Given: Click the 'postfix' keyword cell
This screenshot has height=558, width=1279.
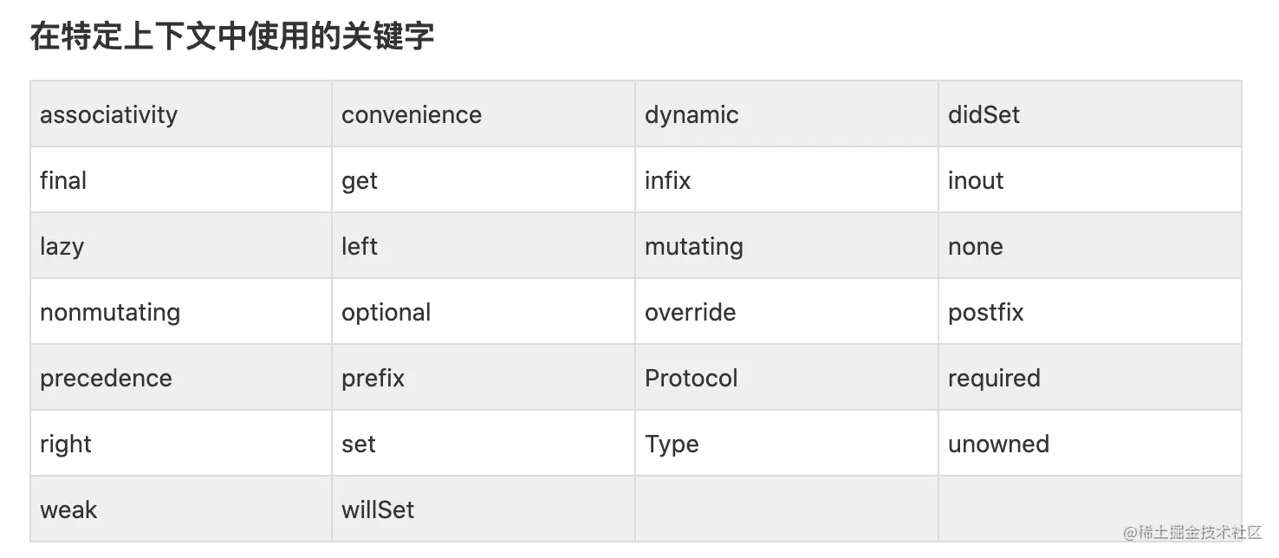Looking at the screenshot, I should tap(1090, 312).
